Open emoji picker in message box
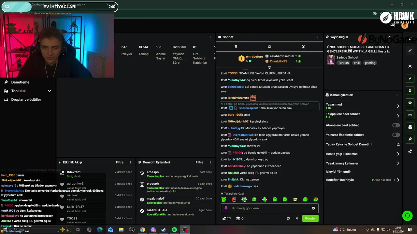This screenshot has width=417, height=234. [x=313, y=208]
